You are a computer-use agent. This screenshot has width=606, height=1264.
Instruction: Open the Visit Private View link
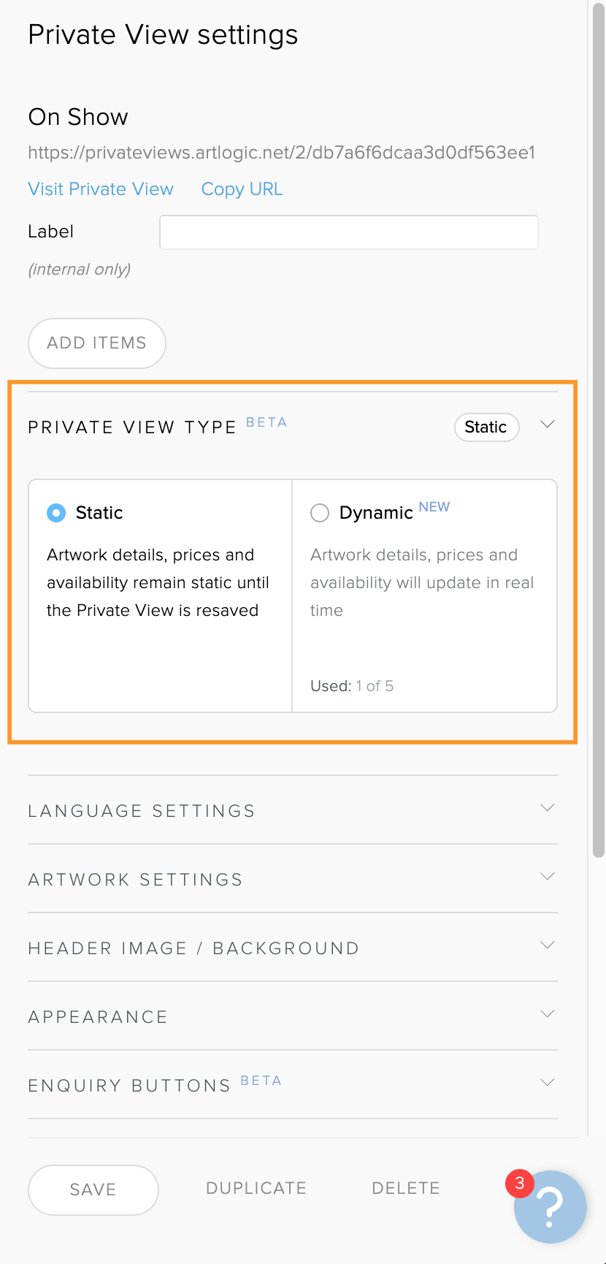(x=101, y=189)
